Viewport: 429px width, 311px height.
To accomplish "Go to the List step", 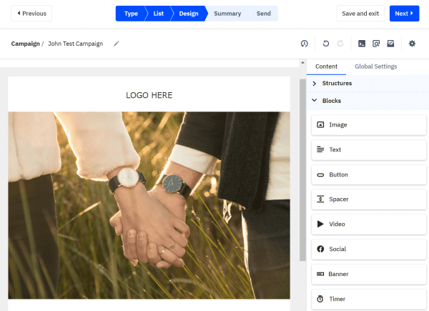I will click(159, 14).
